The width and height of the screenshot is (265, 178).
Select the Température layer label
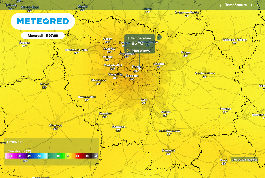click(236, 5)
